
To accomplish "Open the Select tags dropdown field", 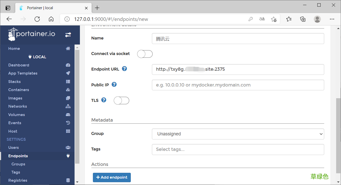I will coord(238,149).
